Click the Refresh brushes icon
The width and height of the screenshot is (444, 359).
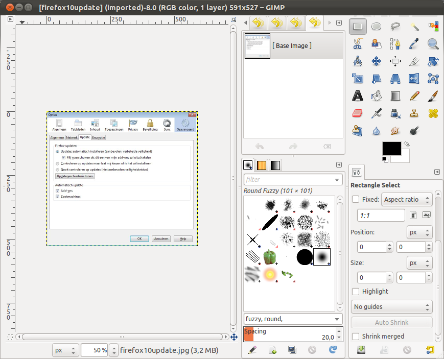pos(333,350)
